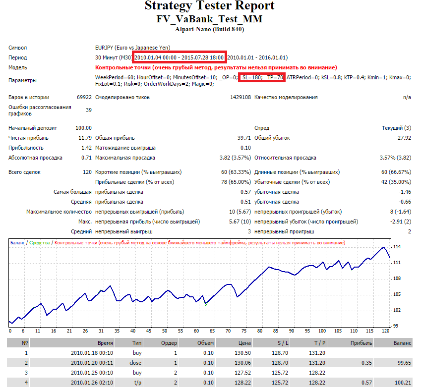Click the modeling quality n/a value

407,98
